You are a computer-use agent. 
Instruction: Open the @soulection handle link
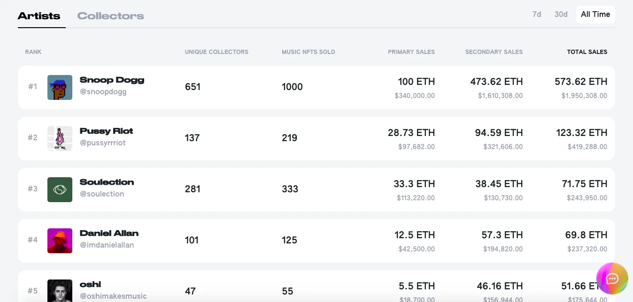pyautogui.click(x=102, y=194)
